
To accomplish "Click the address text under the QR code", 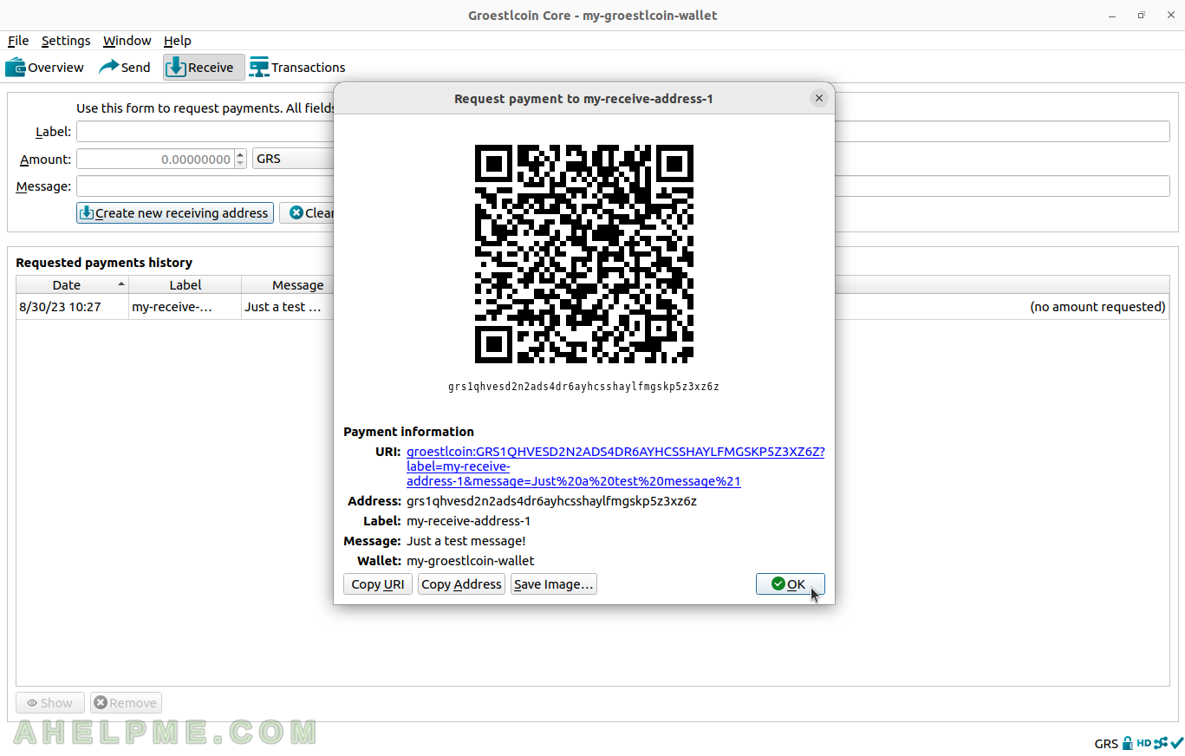I will coord(583,387).
